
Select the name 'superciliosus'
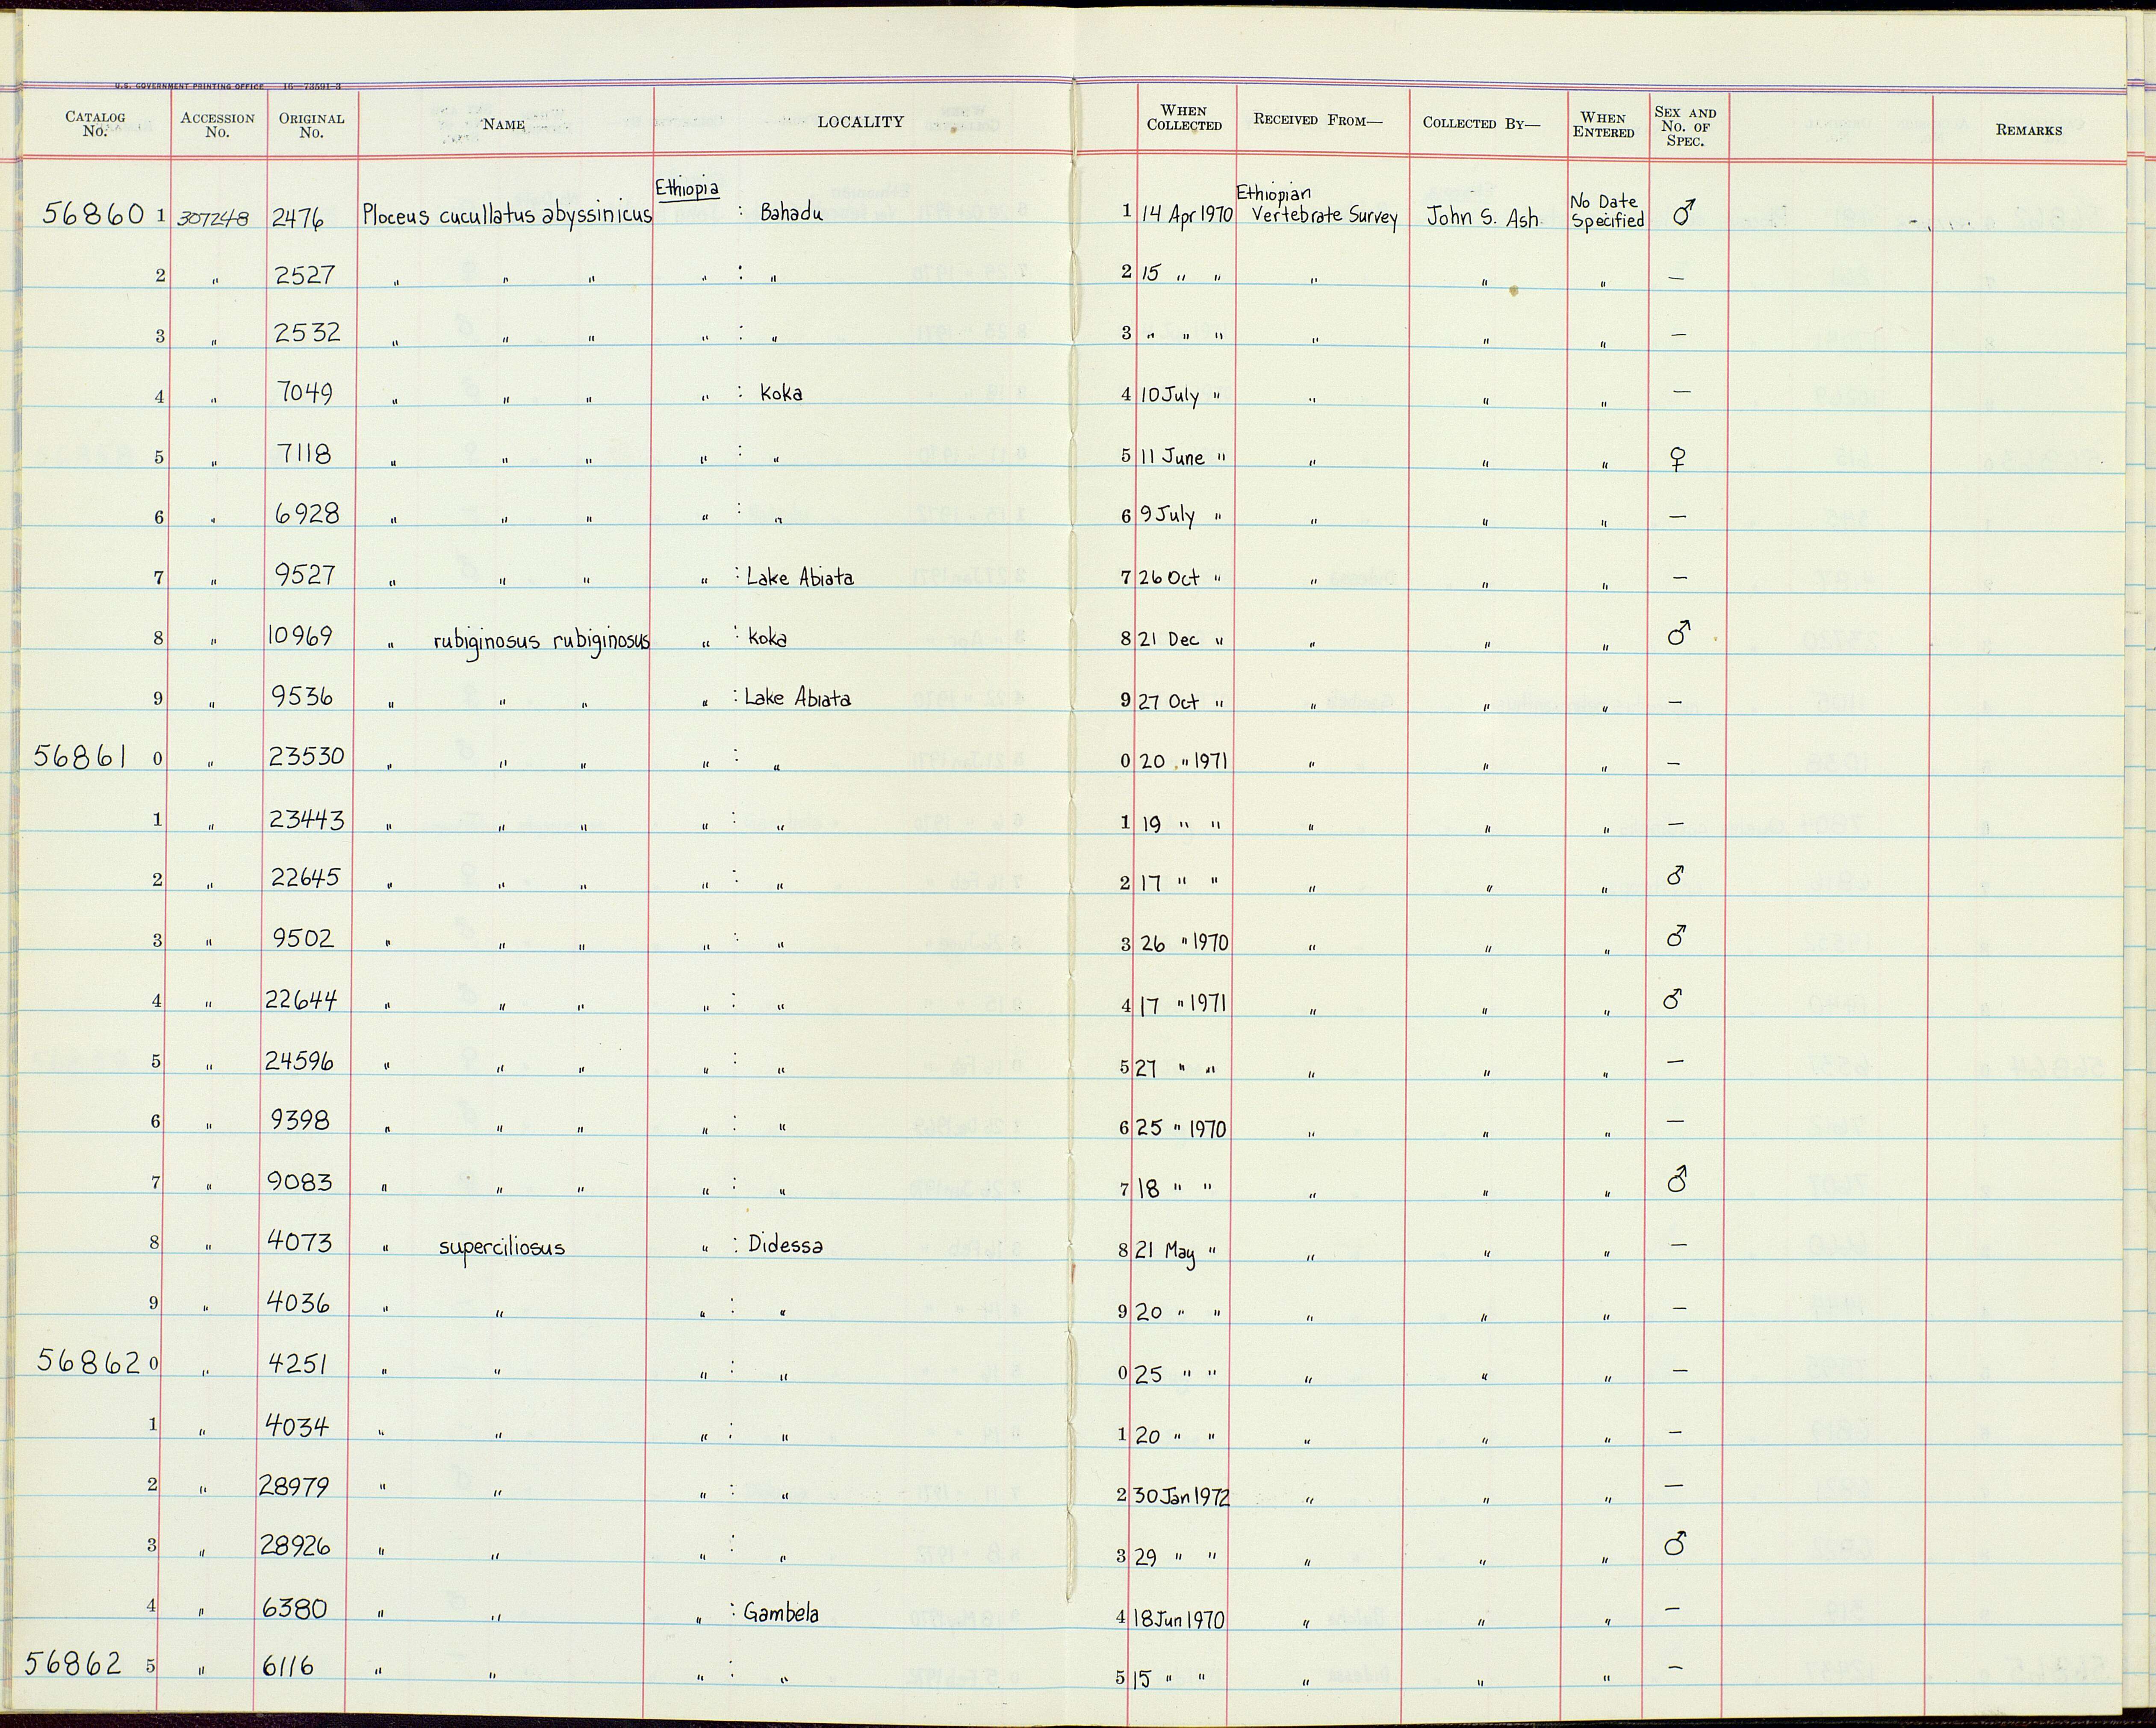pos(502,1248)
